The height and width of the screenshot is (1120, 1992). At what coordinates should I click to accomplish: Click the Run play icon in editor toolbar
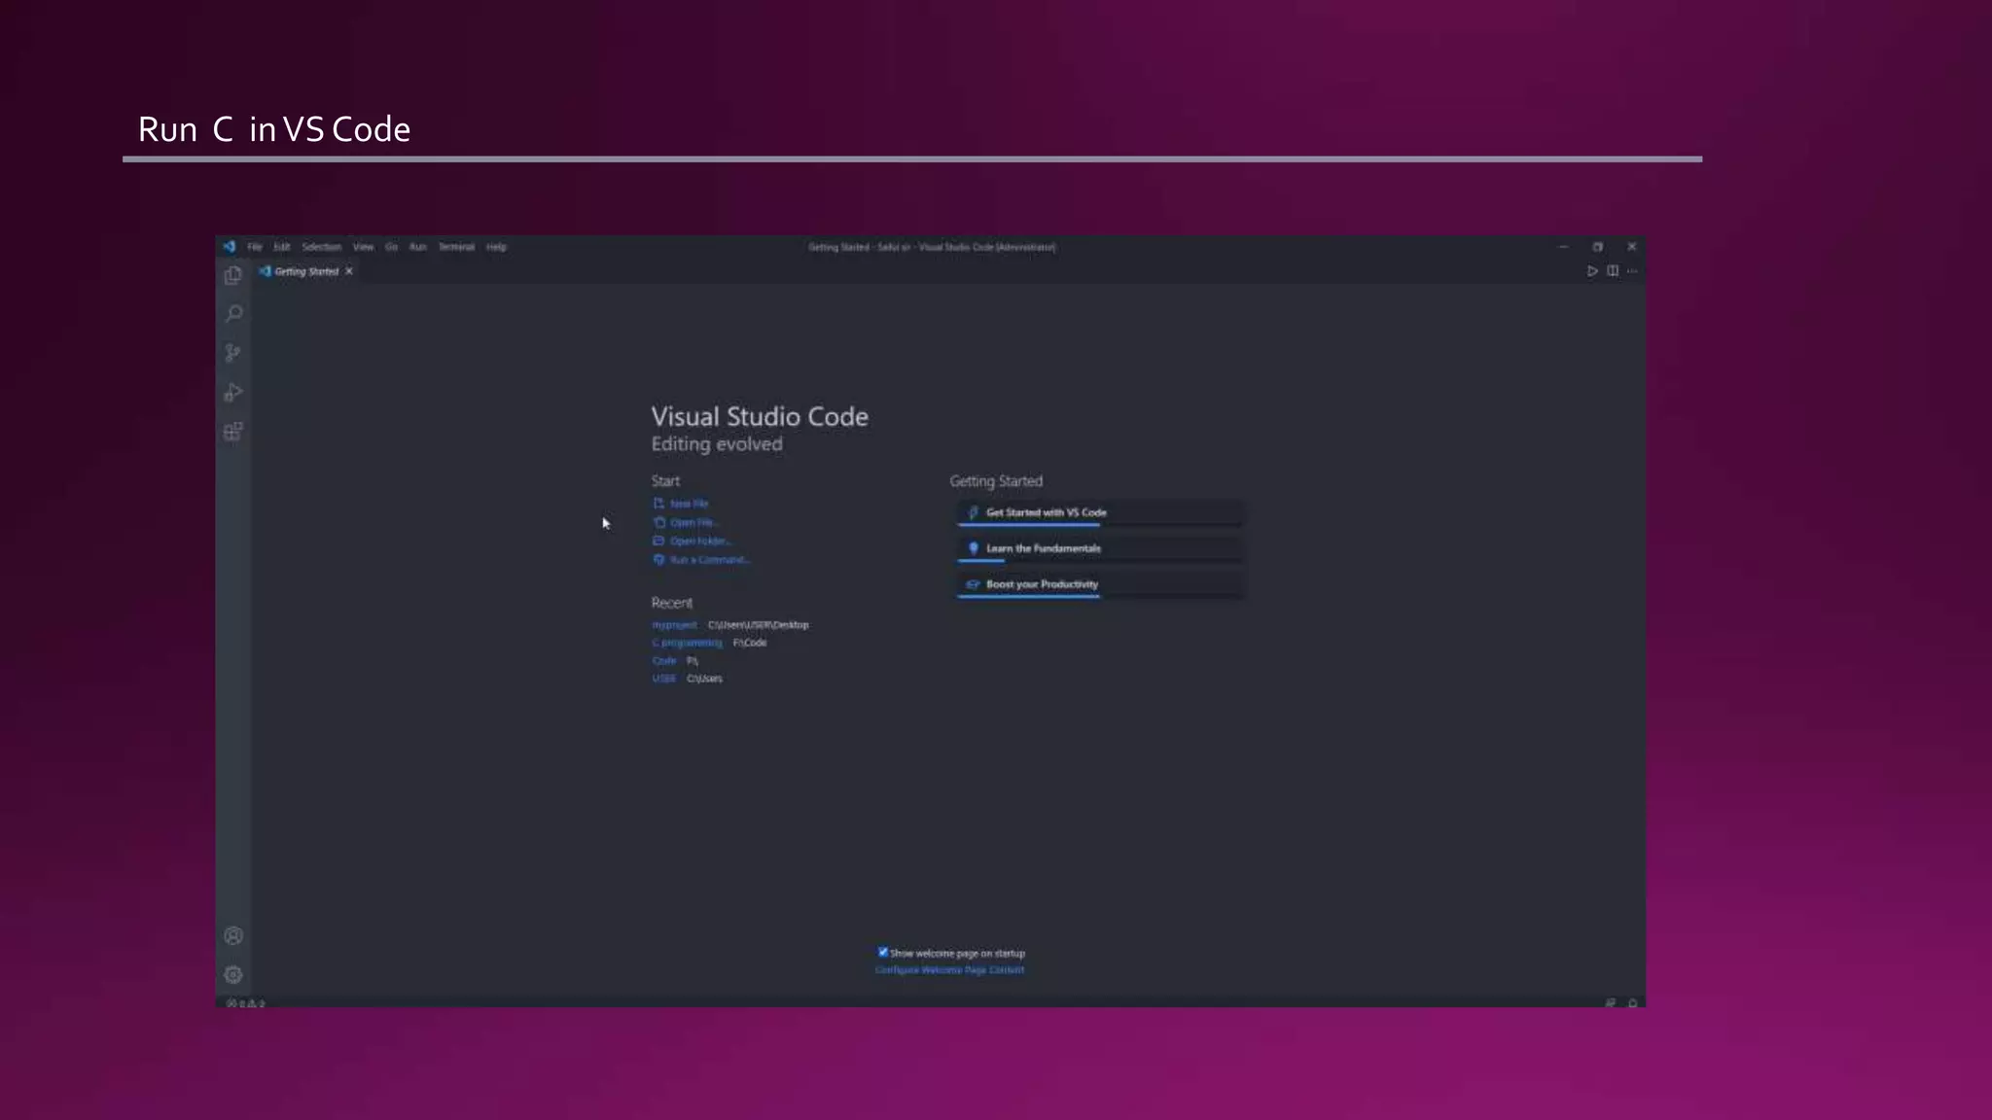pyautogui.click(x=1592, y=271)
